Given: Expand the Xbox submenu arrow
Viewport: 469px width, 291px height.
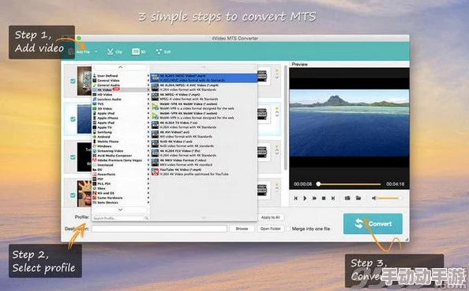Looking at the screenshot, I should (148, 188).
